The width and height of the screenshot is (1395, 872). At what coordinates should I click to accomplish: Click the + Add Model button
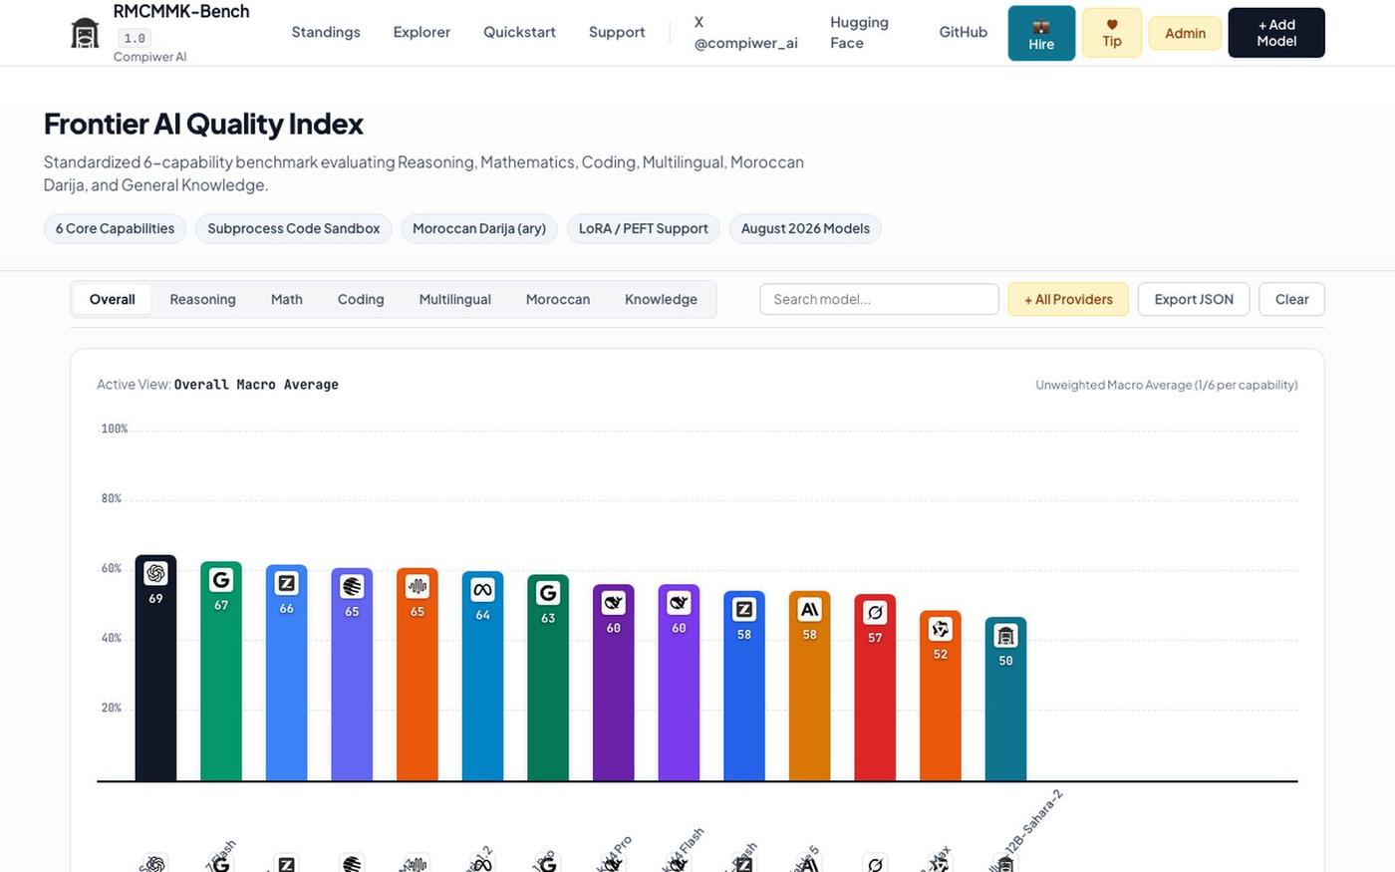pos(1276,33)
